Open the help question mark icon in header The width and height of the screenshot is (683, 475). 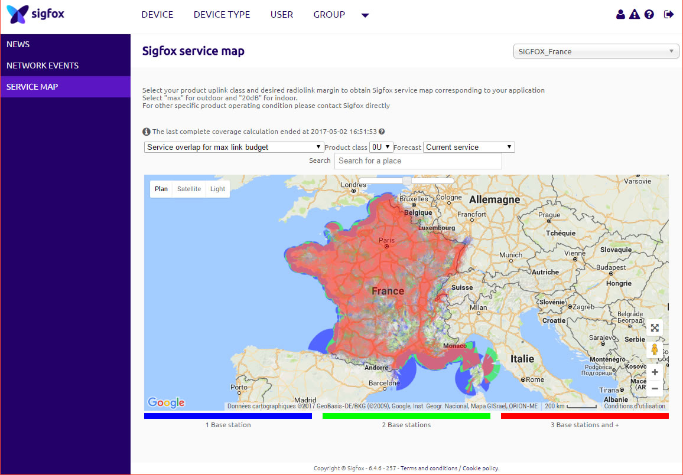tap(649, 14)
